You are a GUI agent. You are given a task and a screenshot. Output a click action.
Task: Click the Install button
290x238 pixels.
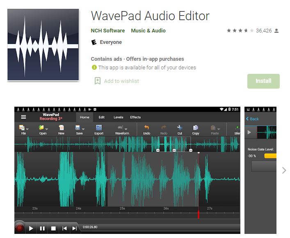click(x=263, y=81)
